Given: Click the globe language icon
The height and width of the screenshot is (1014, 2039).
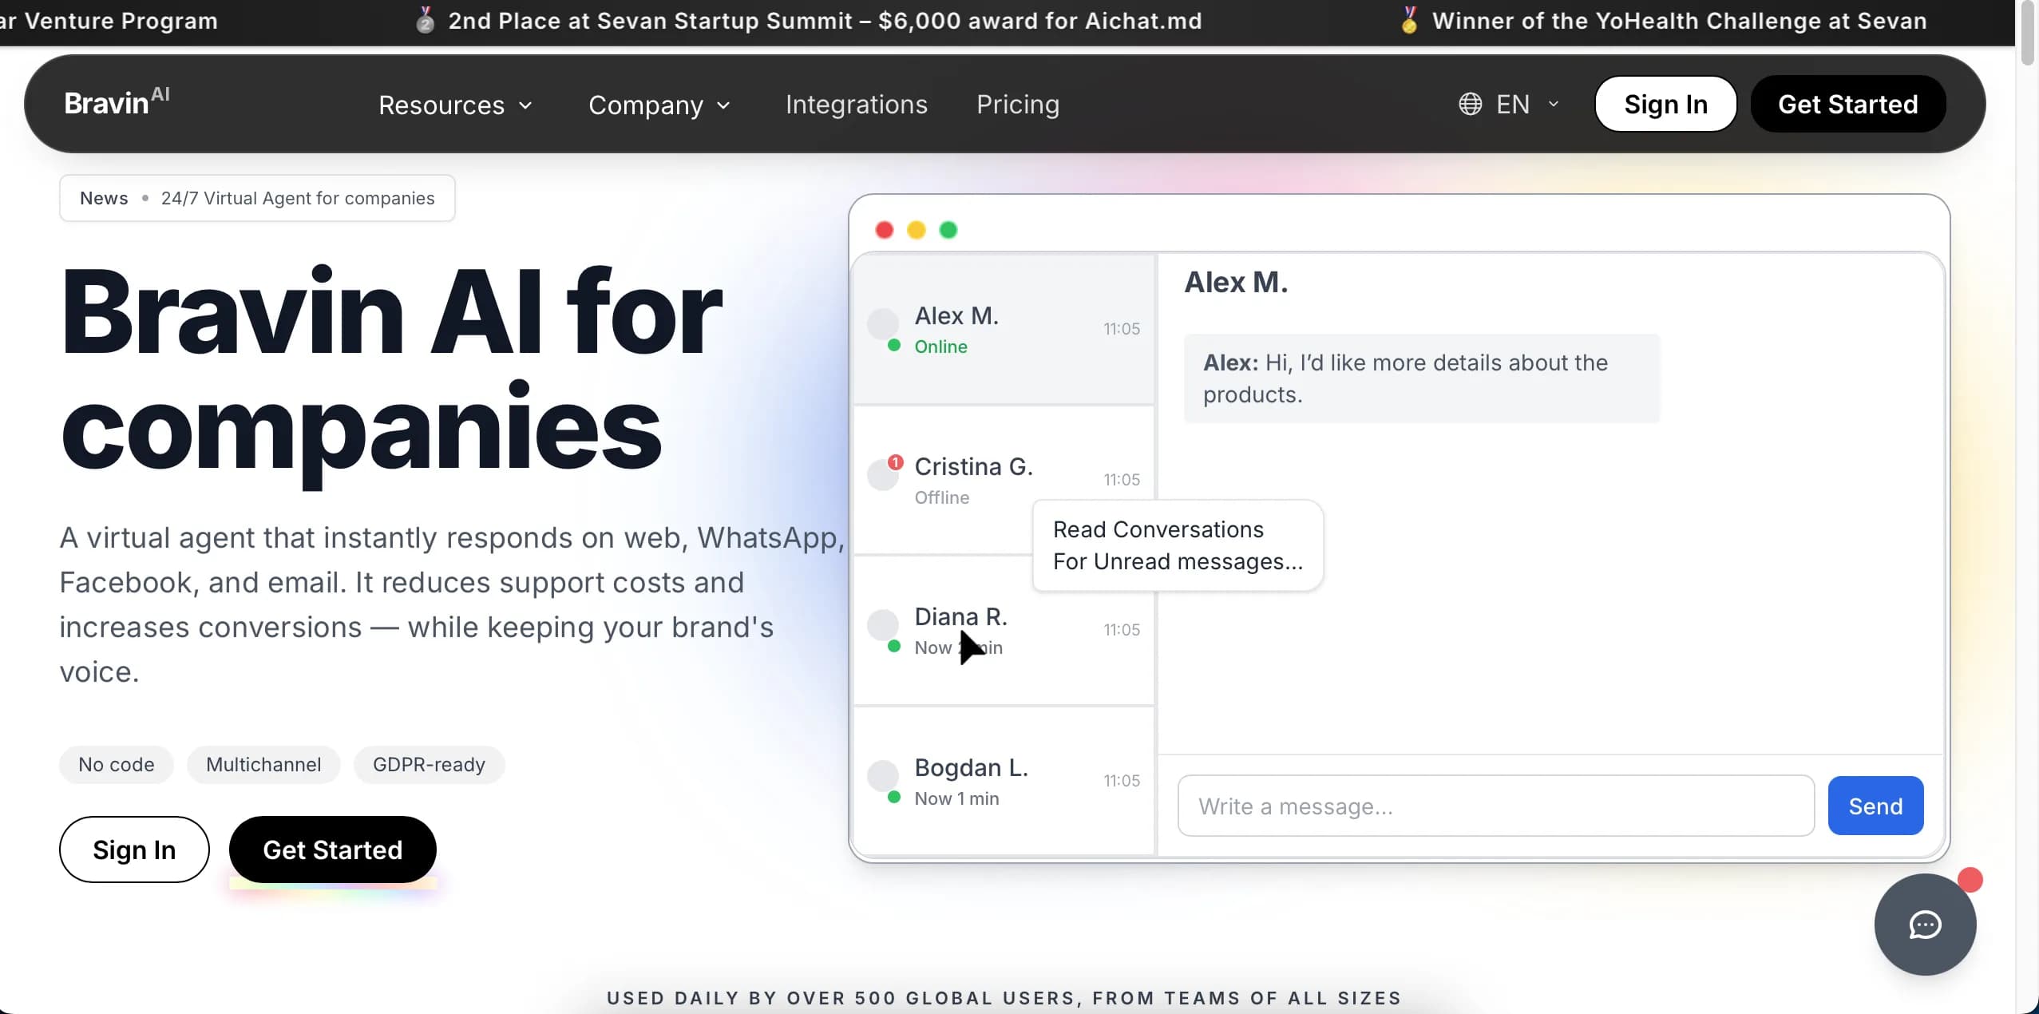Looking at the screenshot, I should click(x=1470, y=105).
